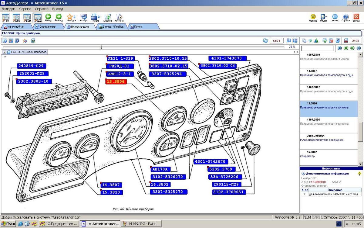This screenshot has width=364, height=228.
Task: Open the История history
Action: click(x=119, y=18)
